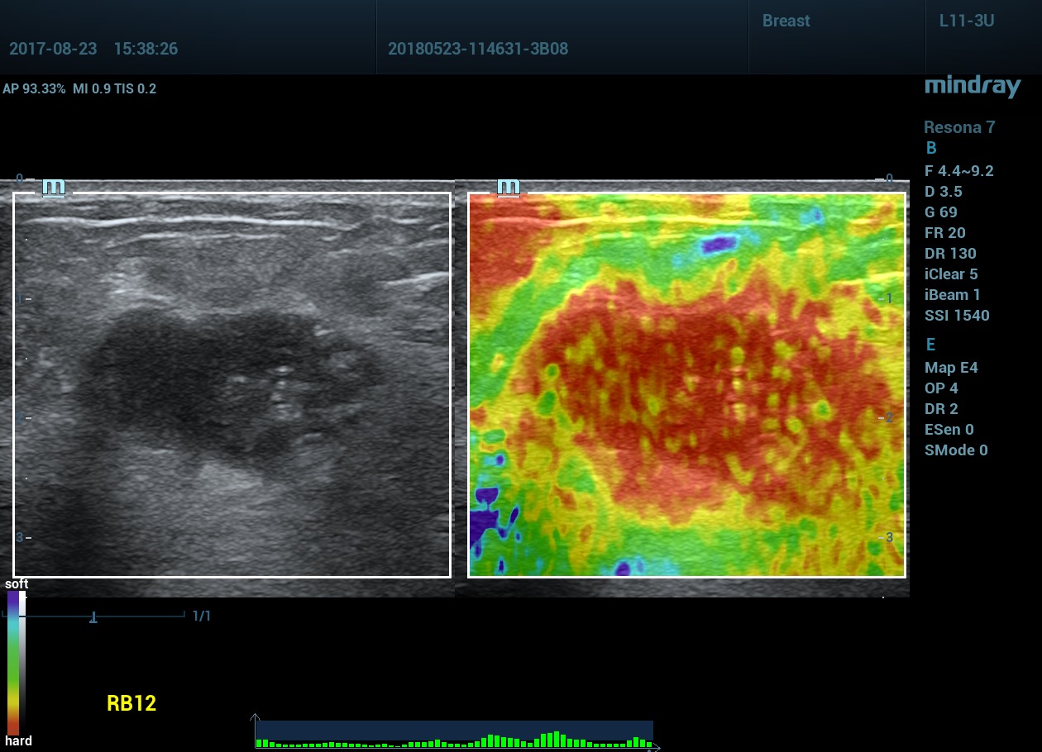1042x752 pixels.
Task: Select the Map E4 parameter
Action: coord(951,368)
